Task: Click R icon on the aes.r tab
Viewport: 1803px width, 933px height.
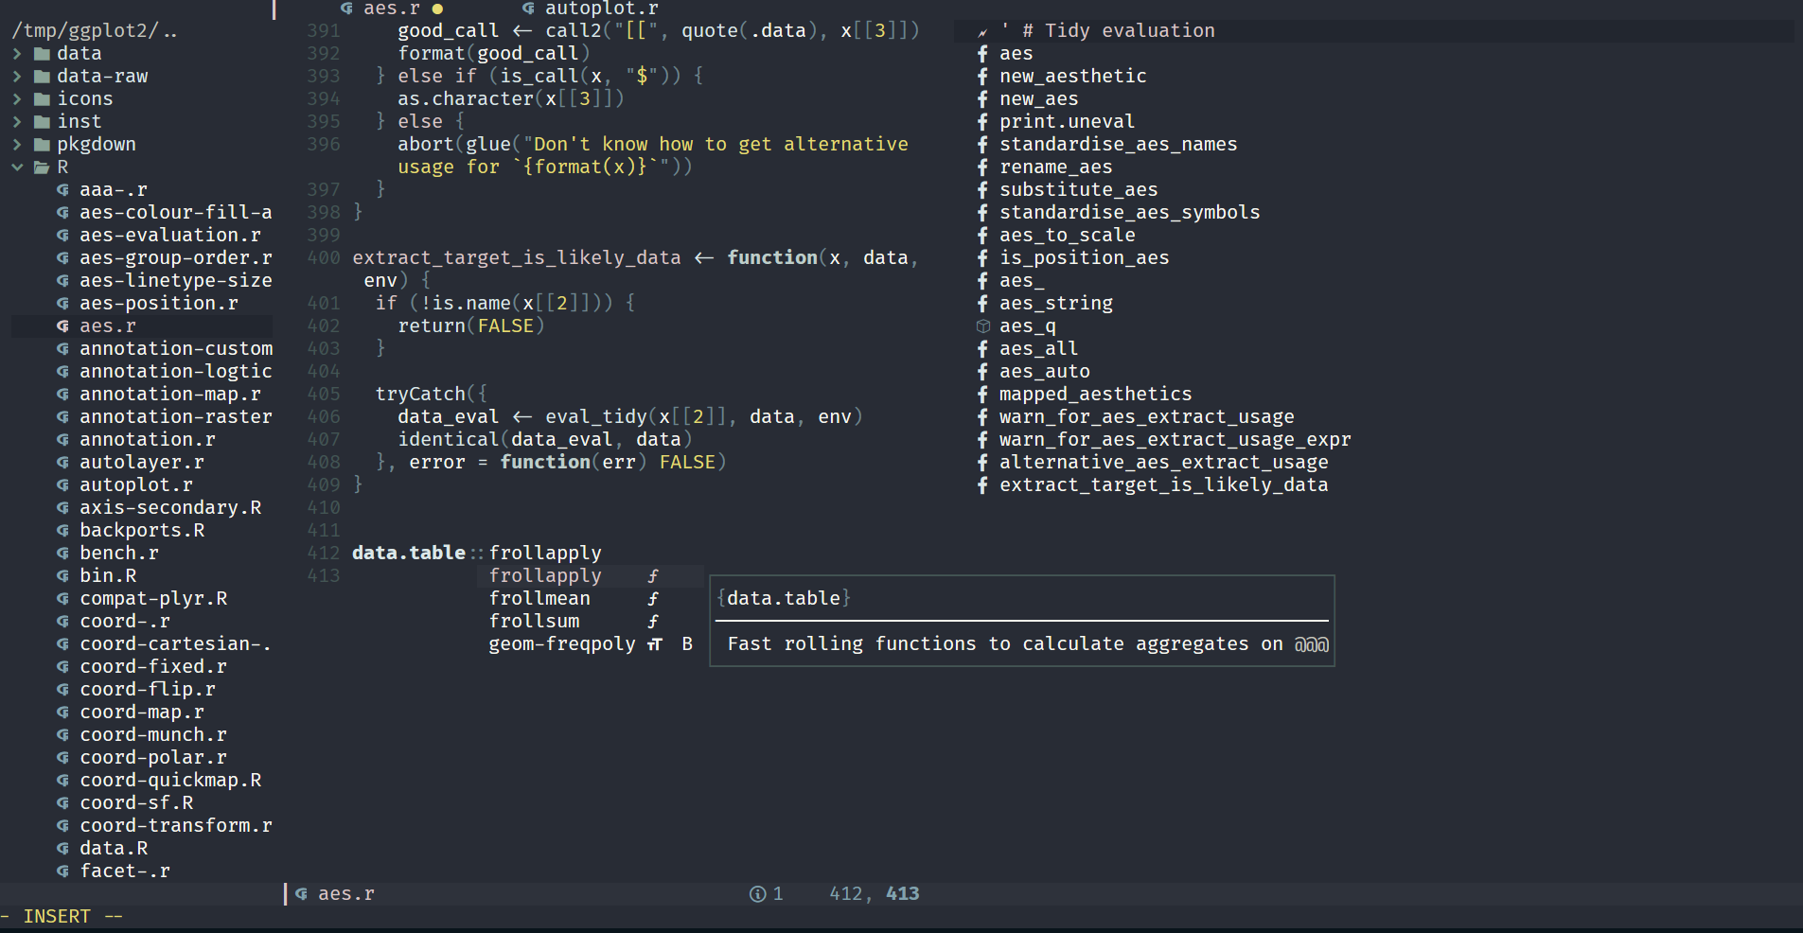Action: [x=346, y=9]
